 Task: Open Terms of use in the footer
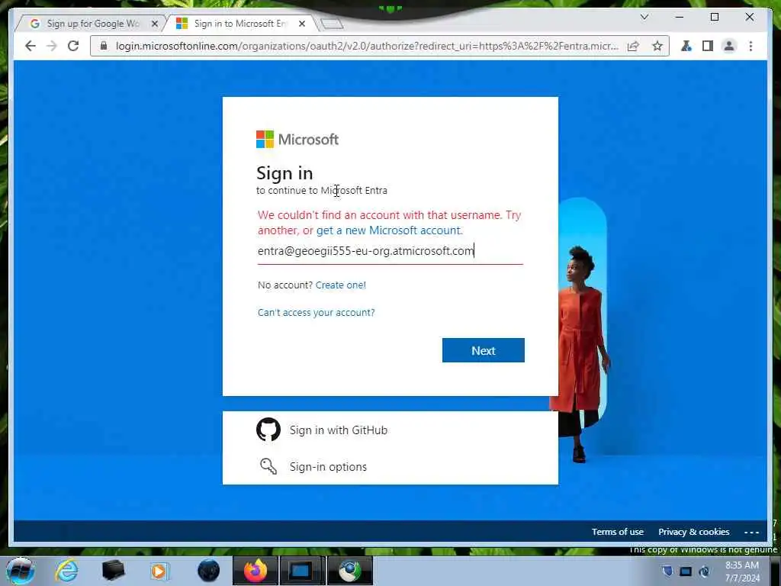pos(618,532)
